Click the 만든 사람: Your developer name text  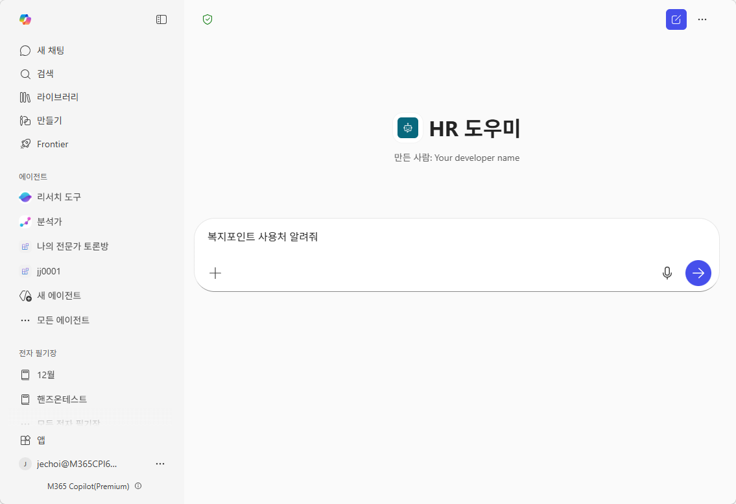pos(457,158)
